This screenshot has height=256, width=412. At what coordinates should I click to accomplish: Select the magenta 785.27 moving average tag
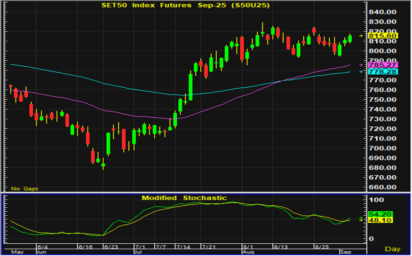tap(383, 65)
